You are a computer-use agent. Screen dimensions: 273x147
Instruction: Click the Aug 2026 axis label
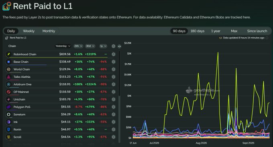[x=201, y=143]
